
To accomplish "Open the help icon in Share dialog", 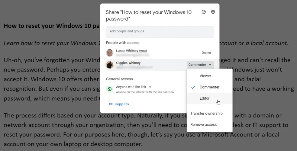I will [204, 12].
